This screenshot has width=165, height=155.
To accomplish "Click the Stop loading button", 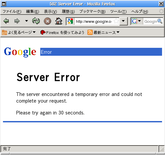I will pyautogui.click(x=48, y=21).
